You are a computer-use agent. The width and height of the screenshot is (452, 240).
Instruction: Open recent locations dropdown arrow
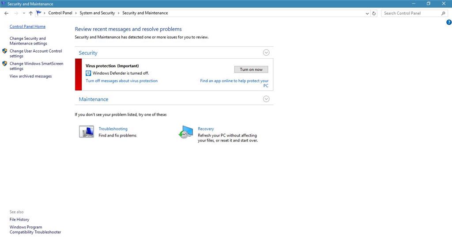(24, 13)
